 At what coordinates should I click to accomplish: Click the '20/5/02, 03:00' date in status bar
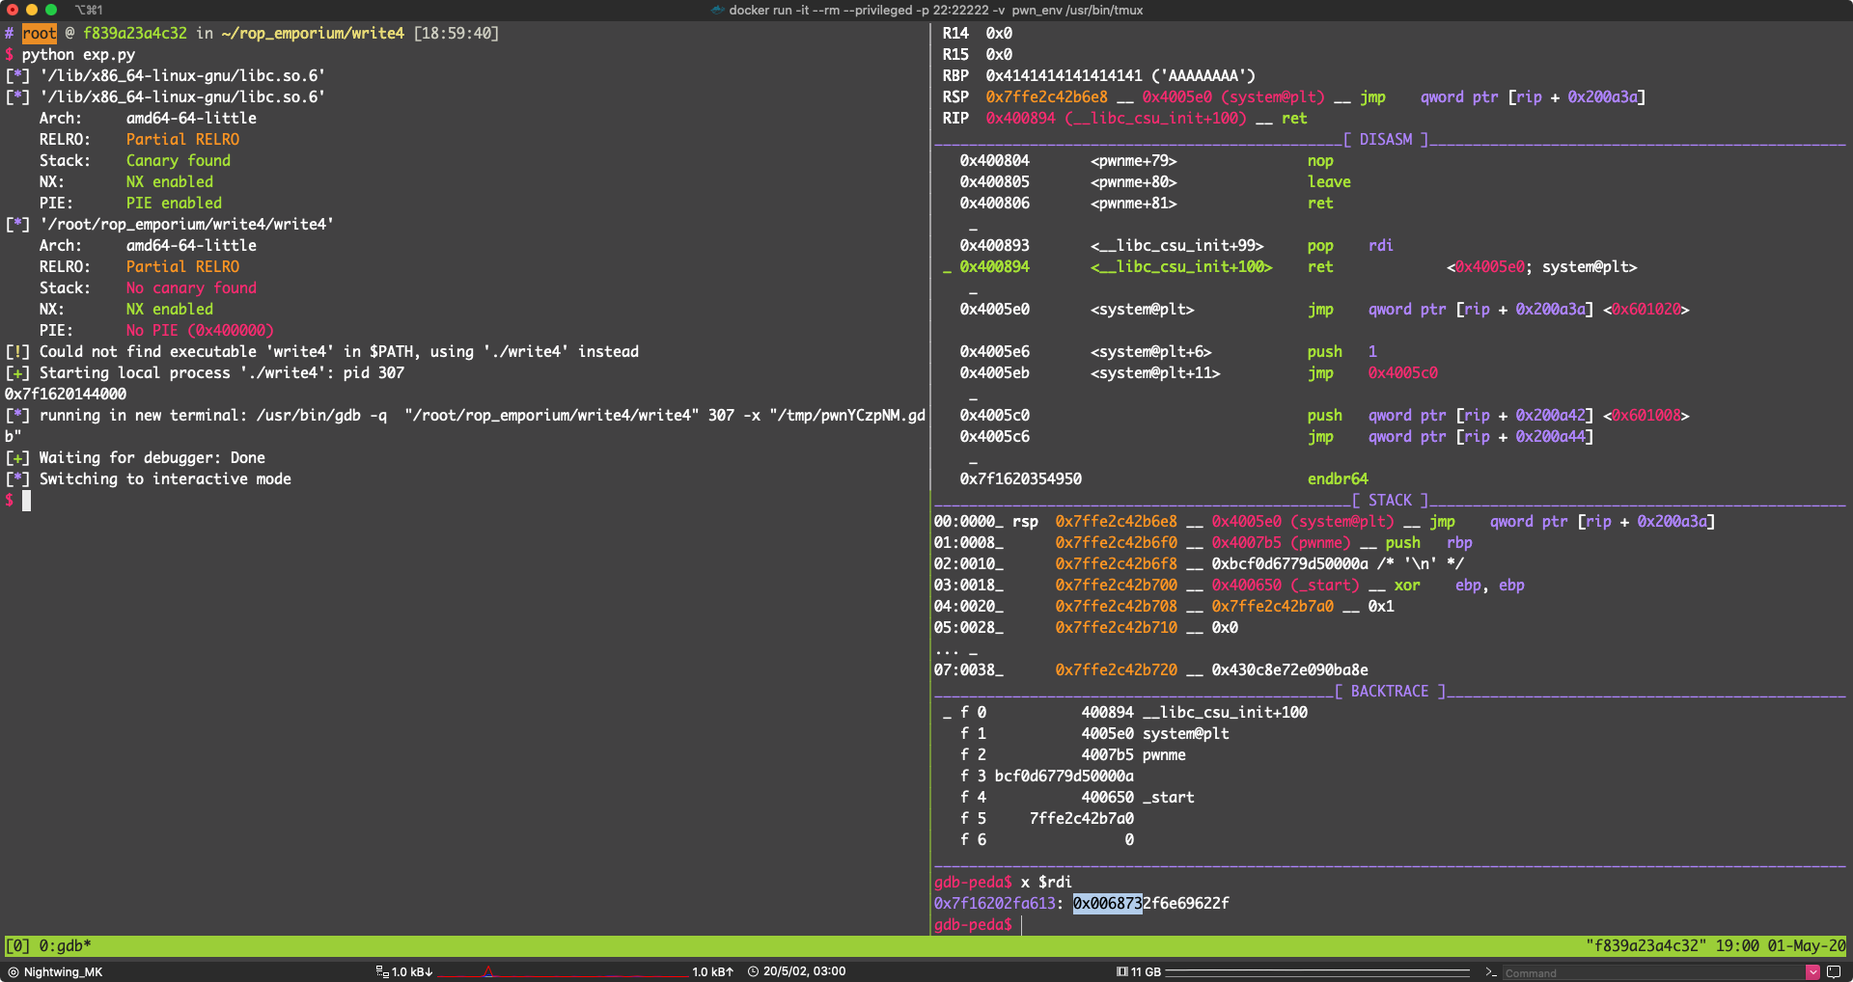804,971
